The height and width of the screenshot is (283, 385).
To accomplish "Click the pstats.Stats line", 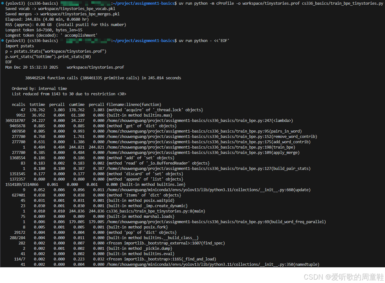I will [56, 51].
